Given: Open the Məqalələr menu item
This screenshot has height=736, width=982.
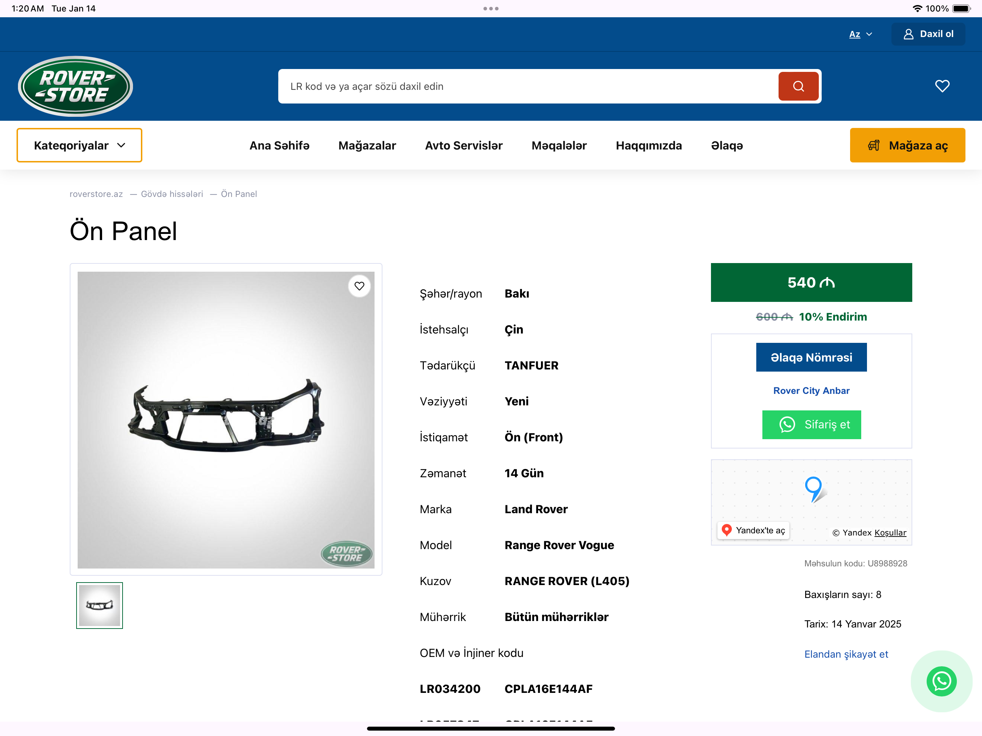Looking at the screenshot, I should point(559,146).
